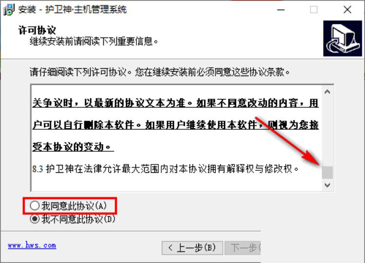Image resolution: width=365 pixels, height=263 pixels.
Task: Click the window title 安装 - 护卫神·主机管理系统
Action: pyautogui.click(x=73, y=10)
